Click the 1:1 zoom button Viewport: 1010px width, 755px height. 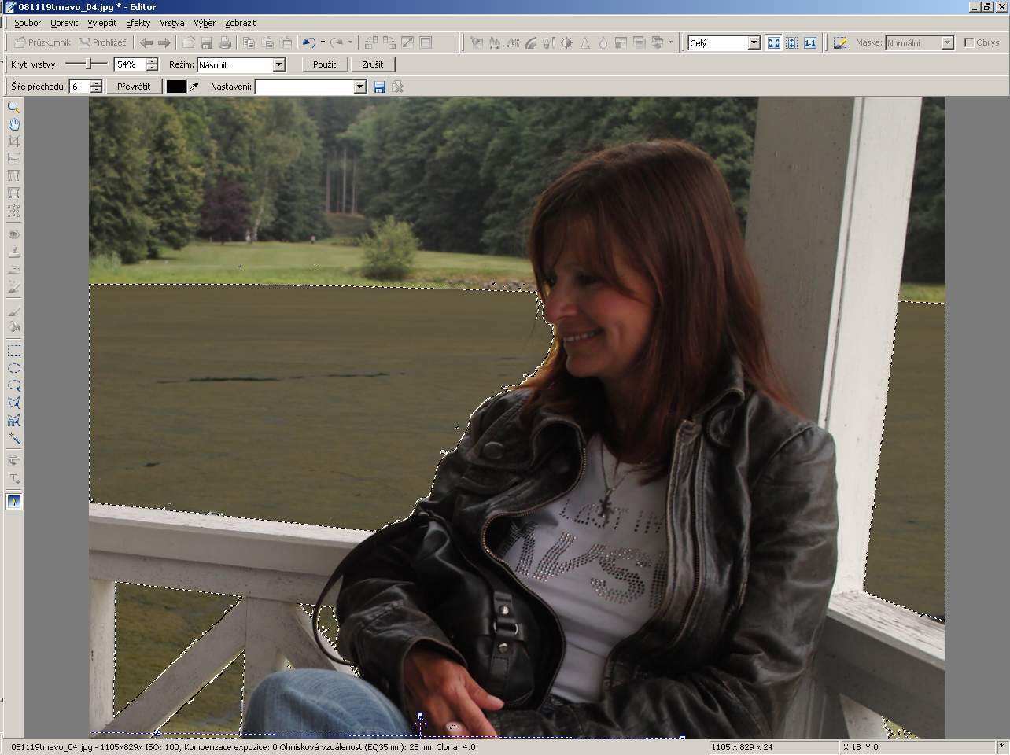[809, 42]
